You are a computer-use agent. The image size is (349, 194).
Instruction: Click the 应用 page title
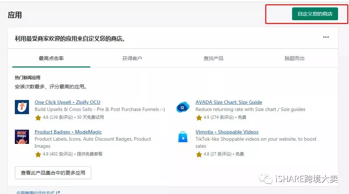[x=15, y=15]
